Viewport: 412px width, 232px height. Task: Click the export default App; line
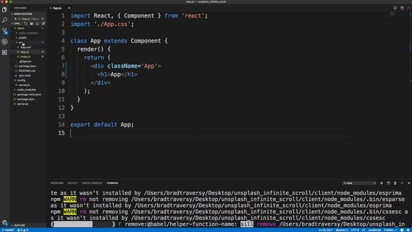(x=102, y=124)
